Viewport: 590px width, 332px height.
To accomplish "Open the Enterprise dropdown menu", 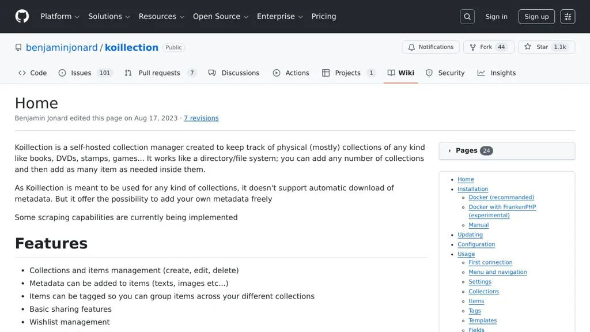I will tap(279, 17).
